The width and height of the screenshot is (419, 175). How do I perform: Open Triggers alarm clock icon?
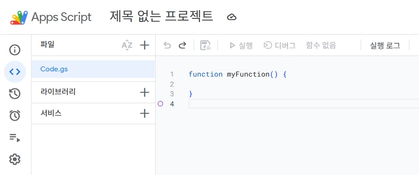[15, 115]
